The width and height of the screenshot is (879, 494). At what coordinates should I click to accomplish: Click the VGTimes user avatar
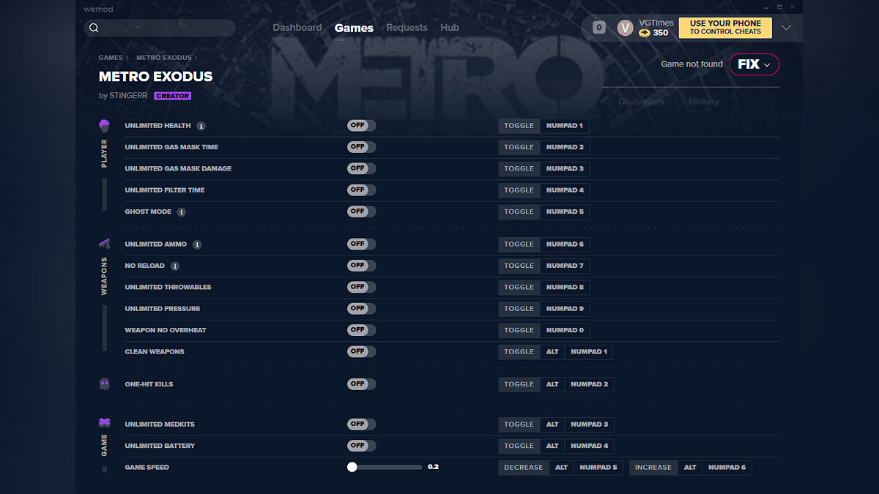pyautogui.click(x=625, y=28)
